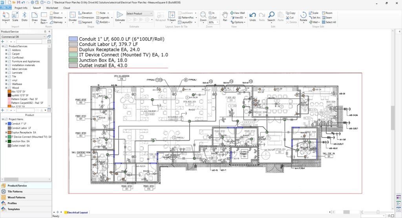The width and height of the screenshot is (402, 218).
Task: Choose the T-Seam tool
Action: pyautogui.click(x=172, y=16)
